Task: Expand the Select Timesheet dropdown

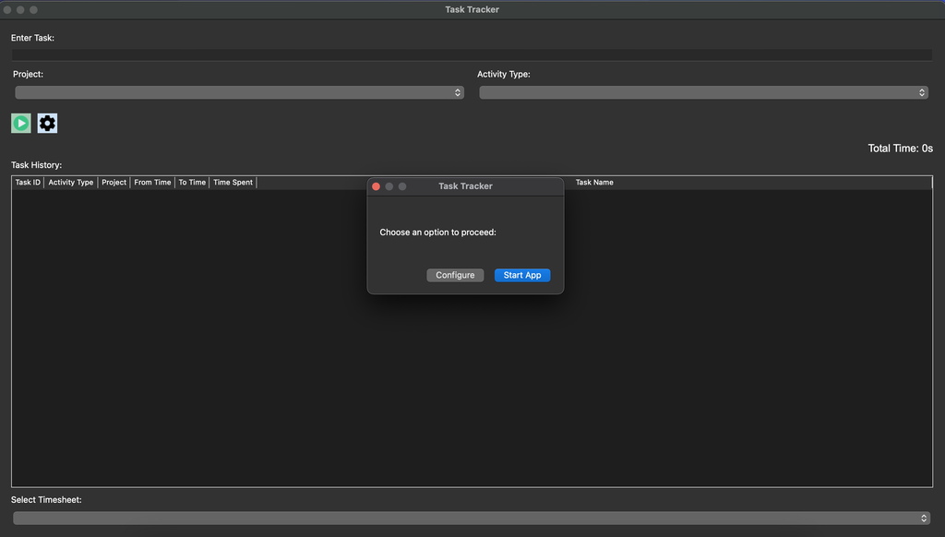Action: point(471,519)
